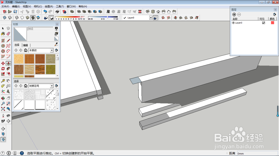Image resolution: width=279 pixels, height=156 pixels.
Task: Open the 文件(F) menu
Action: click(x=5, y=6)
